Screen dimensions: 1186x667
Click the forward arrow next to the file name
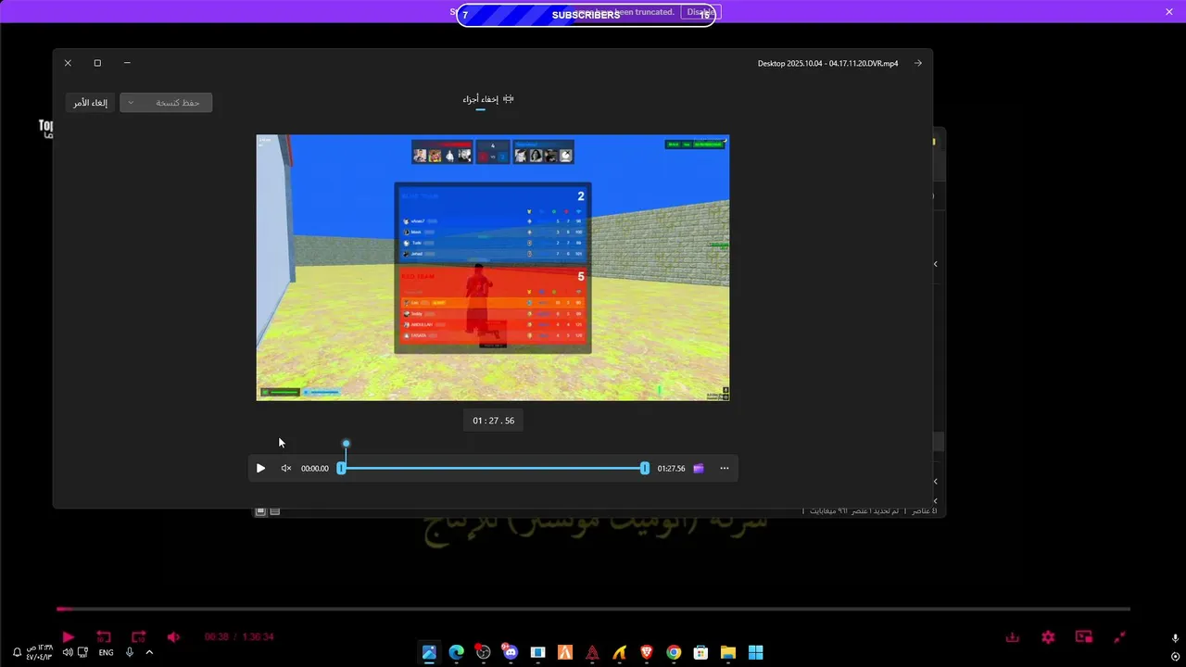[x=918, y=63]
